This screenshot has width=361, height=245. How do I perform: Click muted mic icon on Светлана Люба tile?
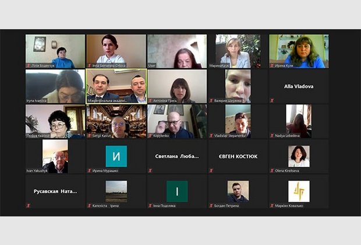[151, 171]
